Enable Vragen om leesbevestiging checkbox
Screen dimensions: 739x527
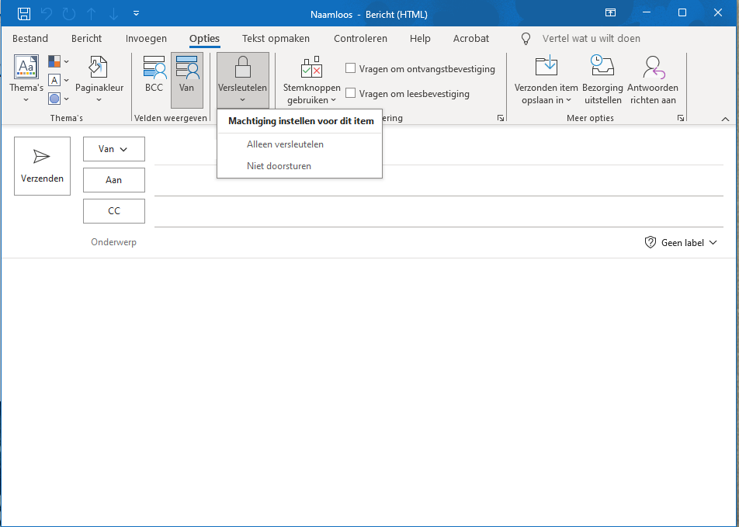(x=350, y=93)
